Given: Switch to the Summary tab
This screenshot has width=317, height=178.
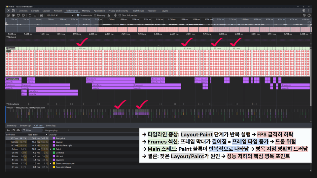Looking at the screenshot, I should (12, 126).
